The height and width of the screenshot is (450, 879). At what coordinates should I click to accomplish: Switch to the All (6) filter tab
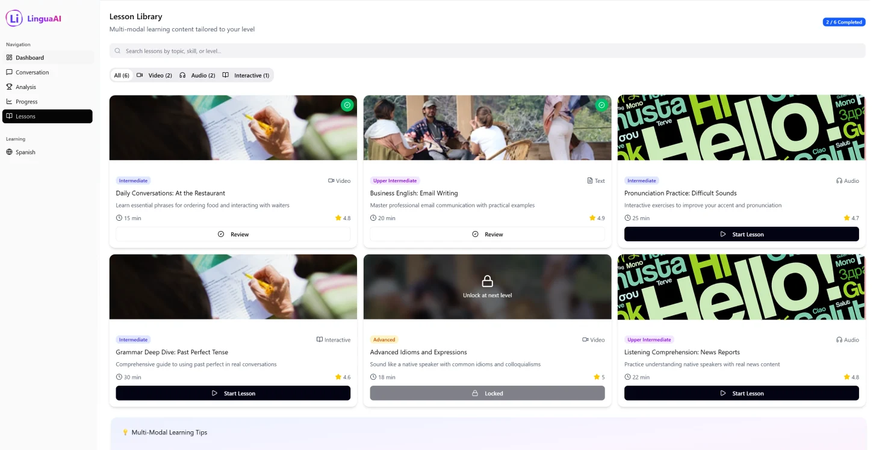point(121,75)
